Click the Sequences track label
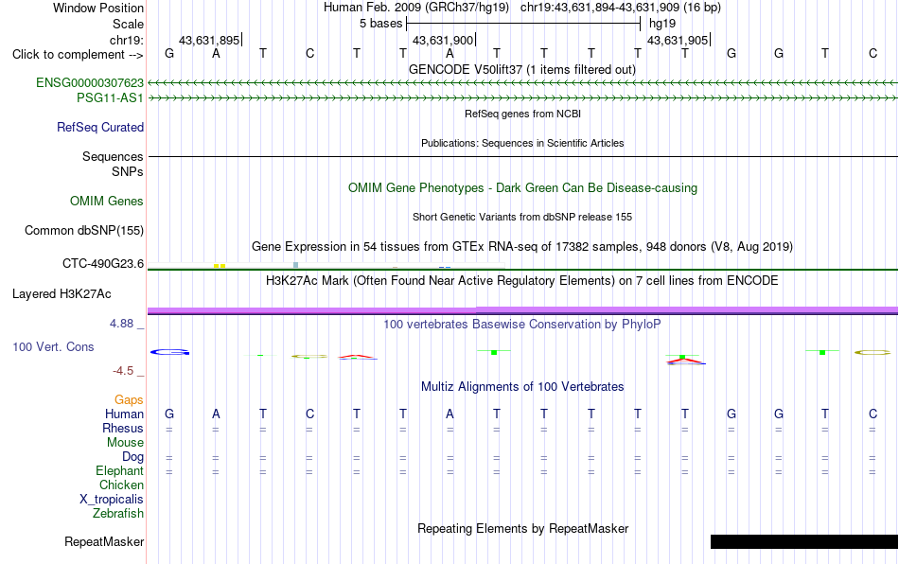 (x=113, y=156)
